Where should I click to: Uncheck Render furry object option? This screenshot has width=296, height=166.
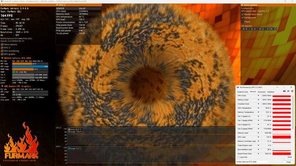(242, 14)
